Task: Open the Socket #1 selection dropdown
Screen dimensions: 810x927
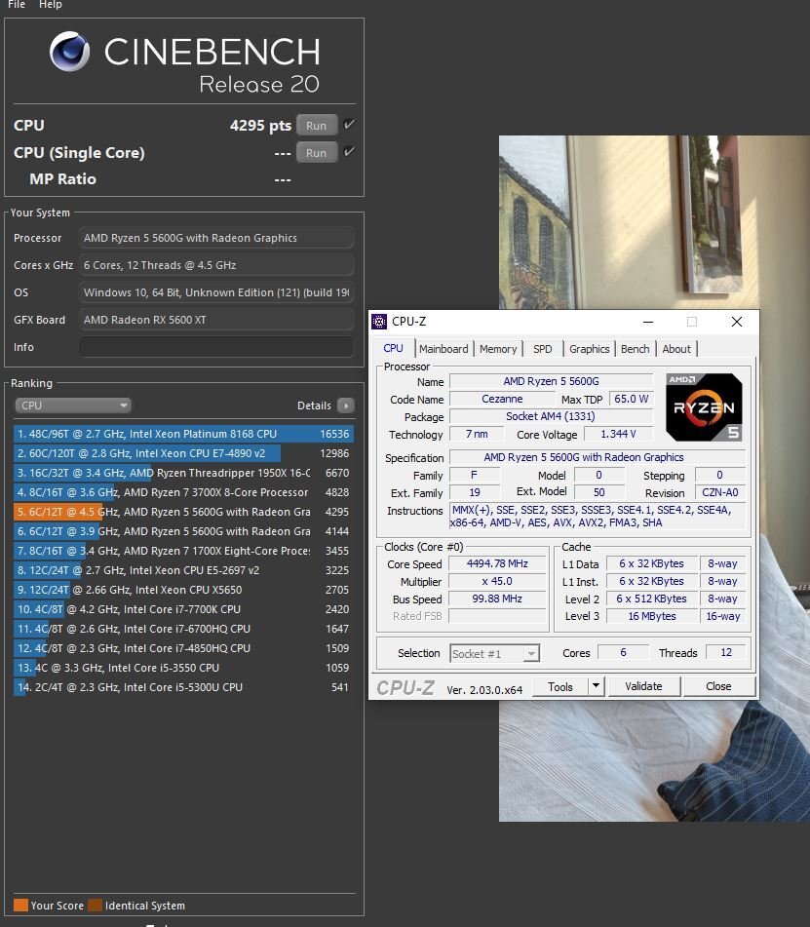Action: (x=495, y=653)
